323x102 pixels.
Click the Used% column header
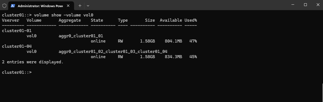click(191, 20)
